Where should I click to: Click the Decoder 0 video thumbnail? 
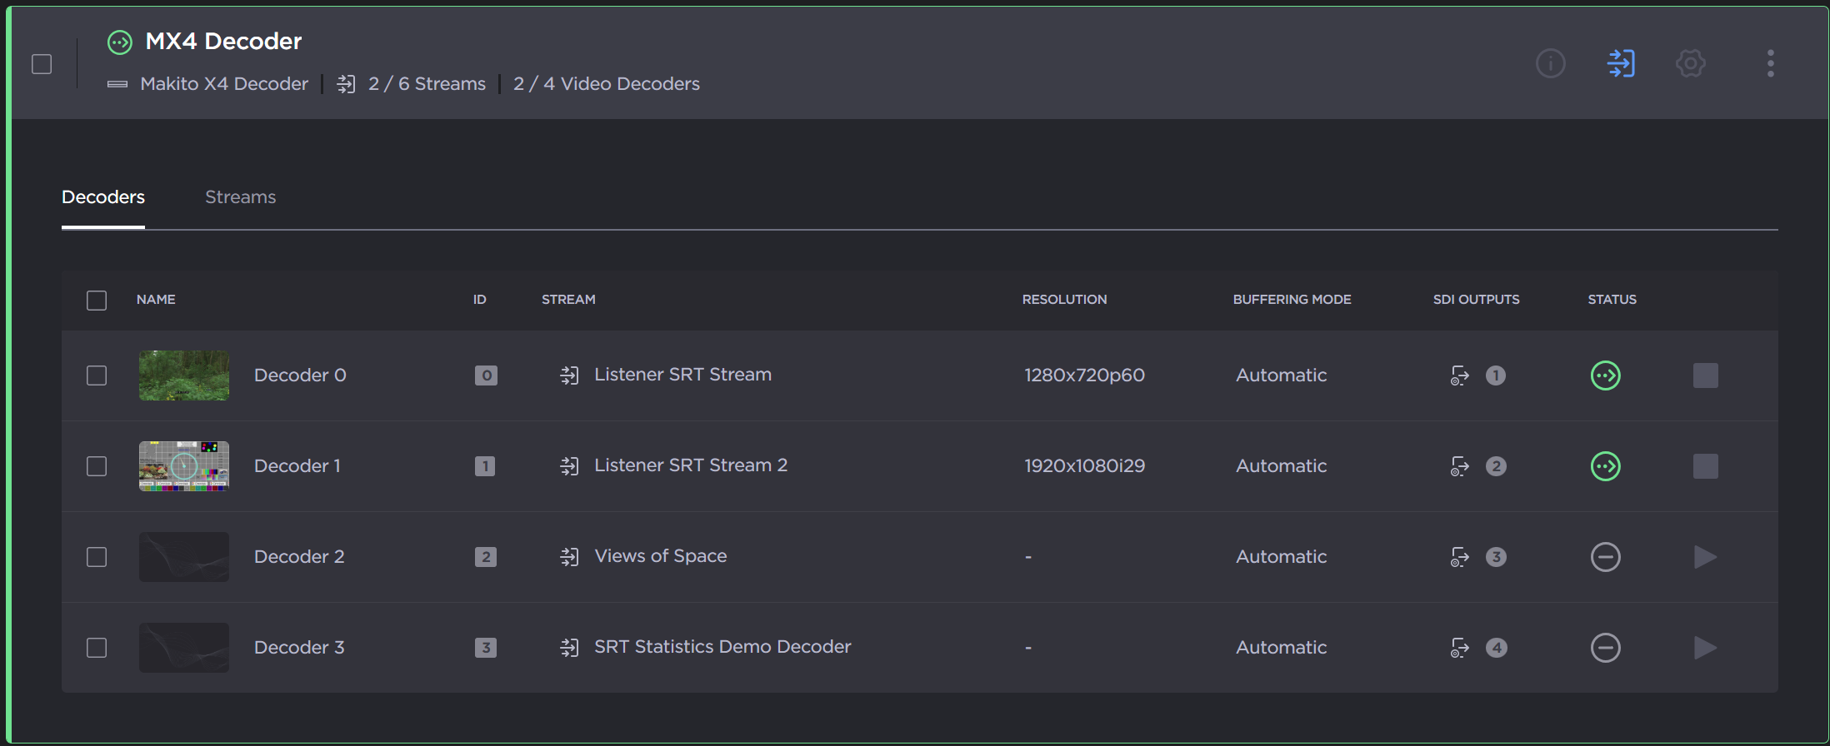[x=184, y=375]
